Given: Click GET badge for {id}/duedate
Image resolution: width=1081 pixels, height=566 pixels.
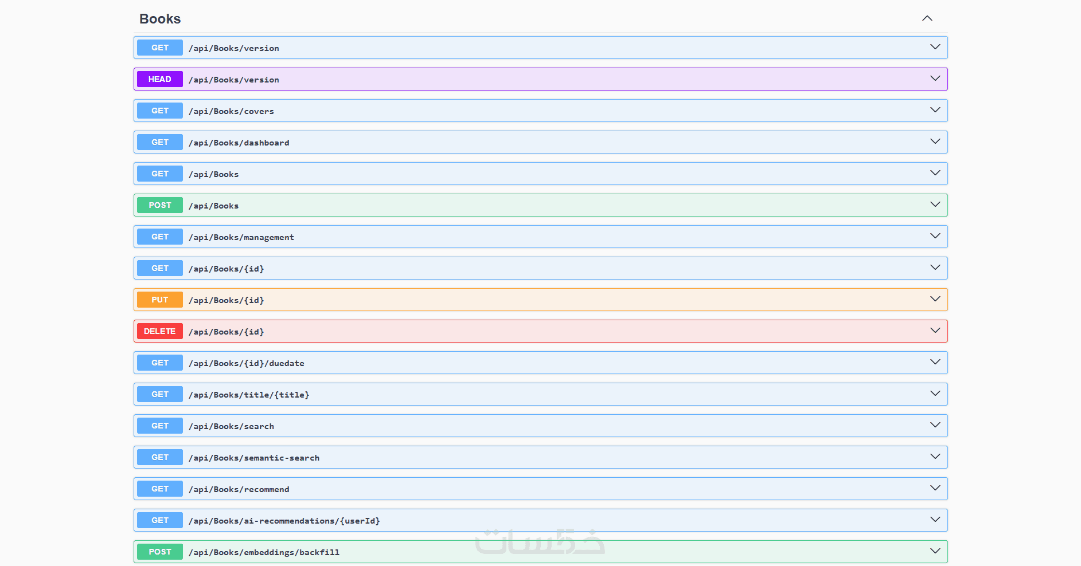Looking at the screenshot, I should coord(160,363).
